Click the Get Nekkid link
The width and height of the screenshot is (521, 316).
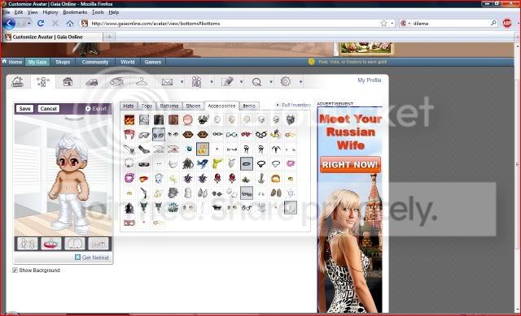tap(95, 258)
